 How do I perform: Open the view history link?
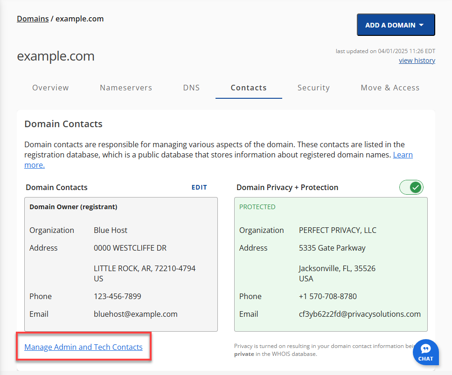(417, 60)
